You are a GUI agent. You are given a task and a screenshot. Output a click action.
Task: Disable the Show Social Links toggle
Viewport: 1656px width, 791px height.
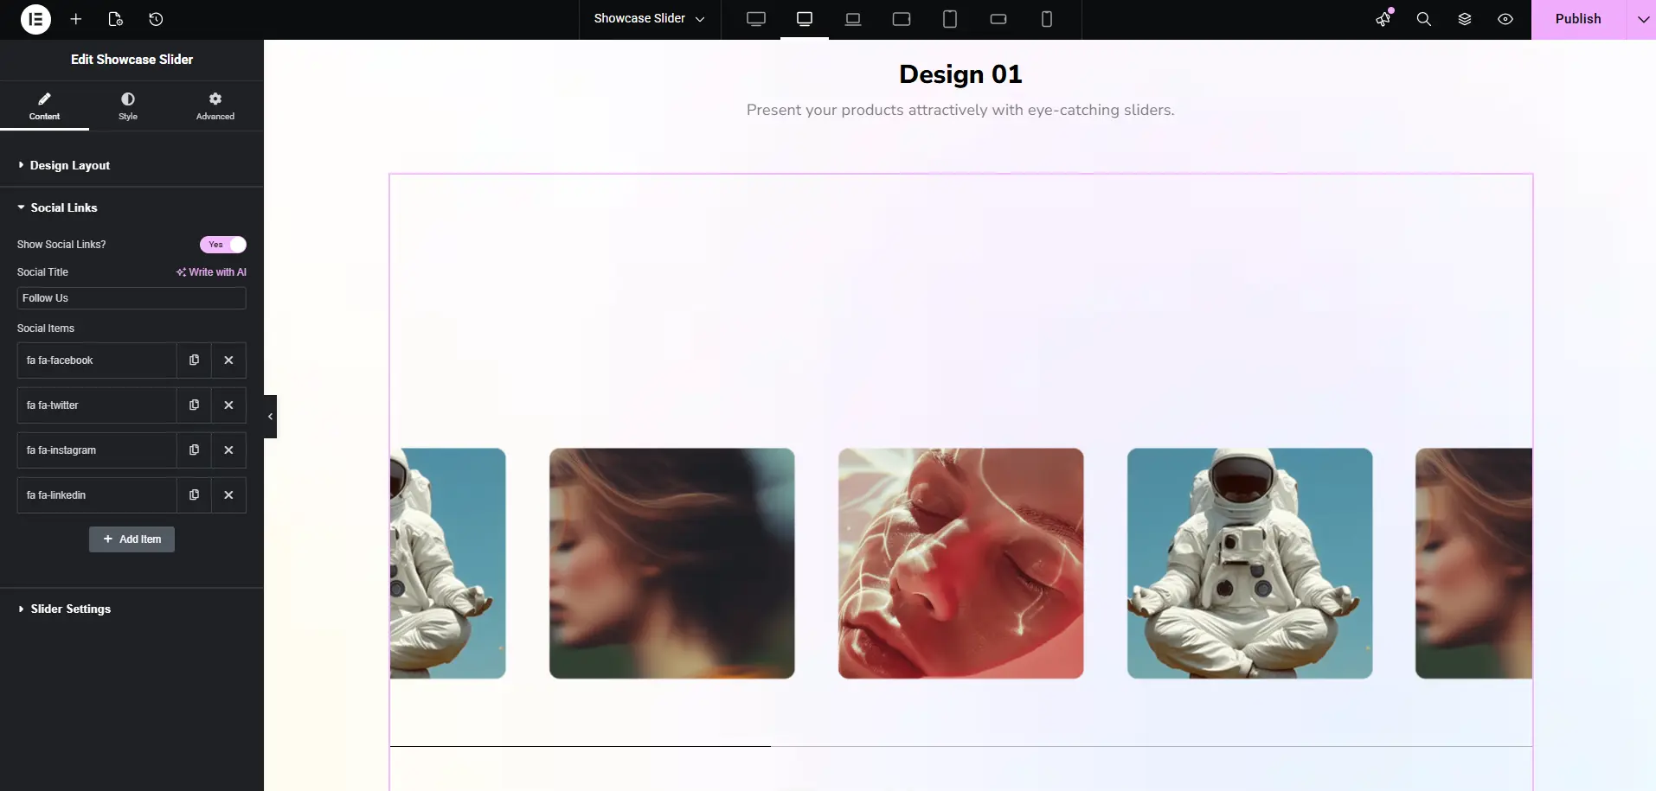point(223,245)
